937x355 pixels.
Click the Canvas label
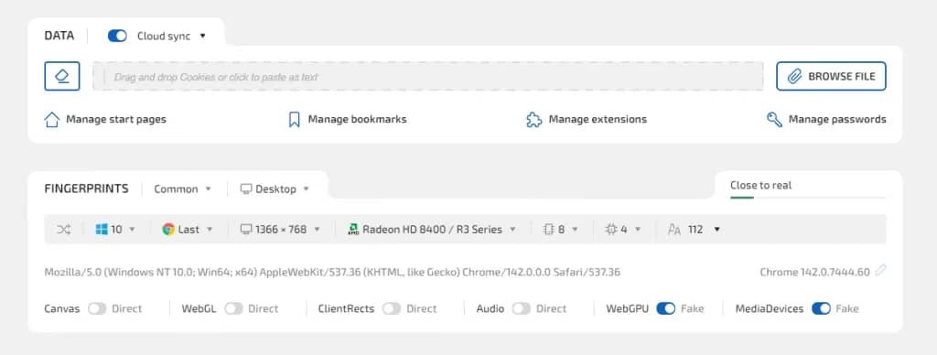click(x=62, y=309)
